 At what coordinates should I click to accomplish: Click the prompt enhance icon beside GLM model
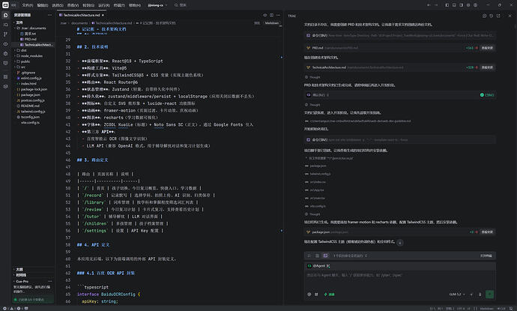coord(471,295)
